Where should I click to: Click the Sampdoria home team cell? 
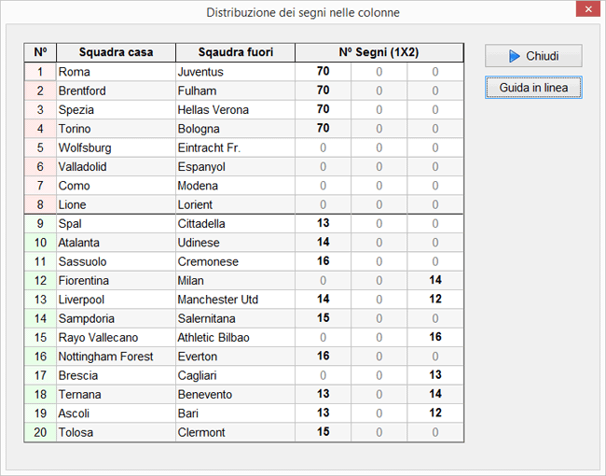point(115,318)
